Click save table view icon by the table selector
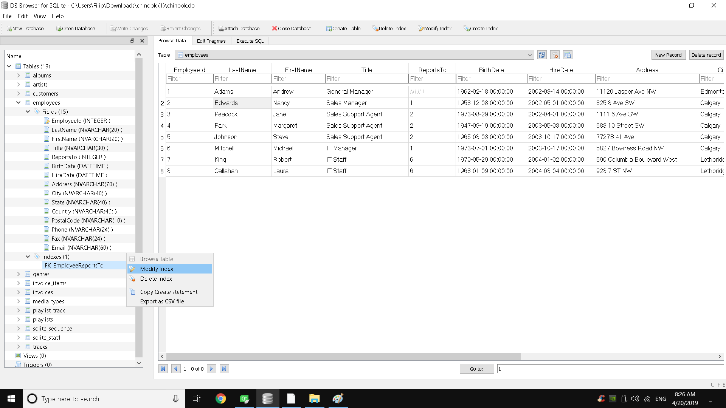This screenshot has width=726, height=408. 568,55
